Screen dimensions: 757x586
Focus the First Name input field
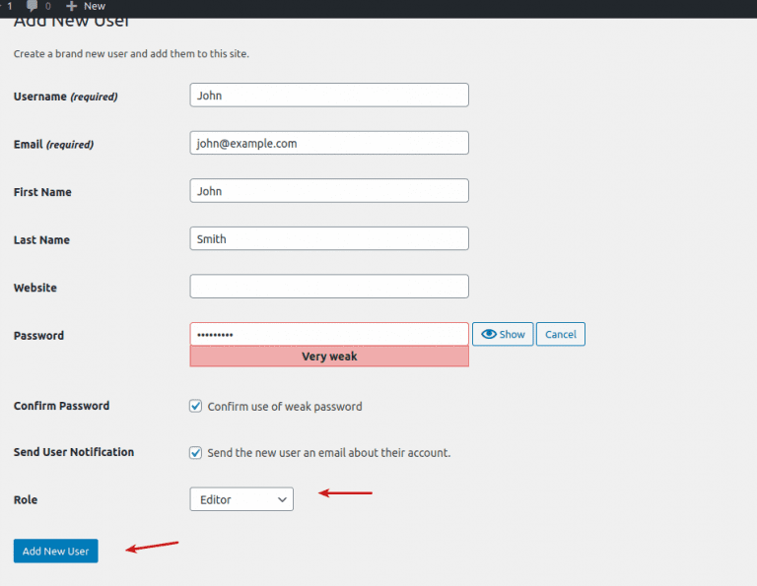tap(329, 190)
